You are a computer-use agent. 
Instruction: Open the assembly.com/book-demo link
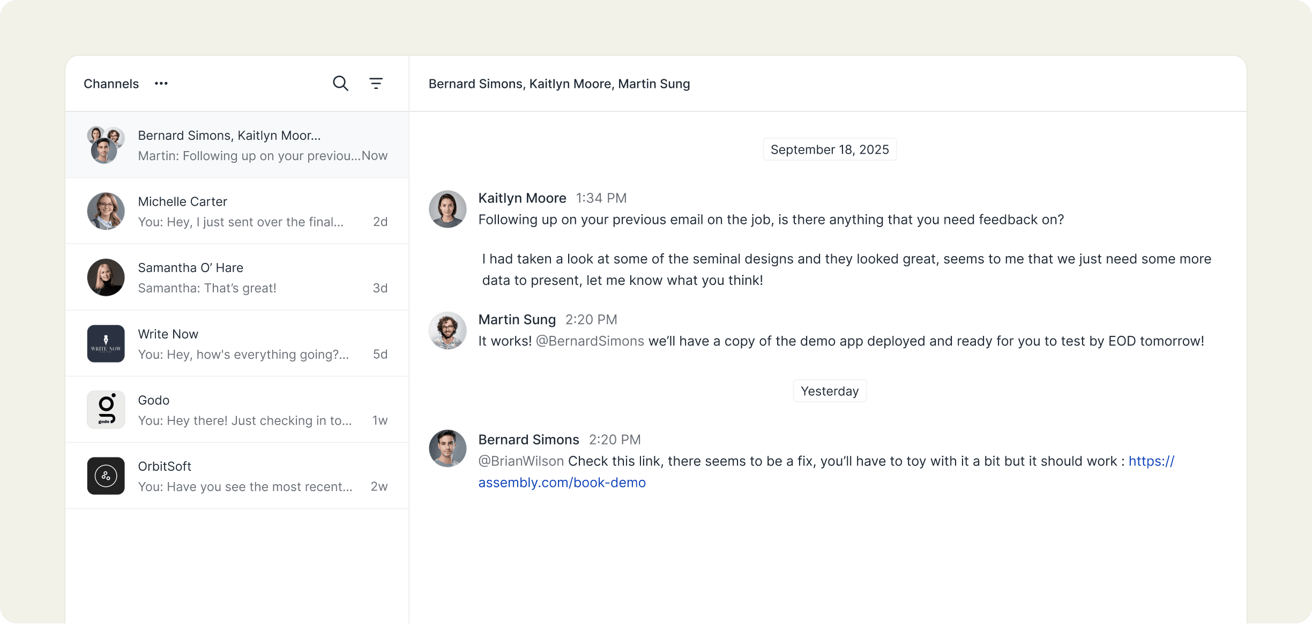562,483
